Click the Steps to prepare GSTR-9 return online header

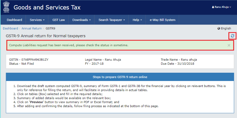[120, 77]
